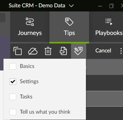Screen dimensions: 123x120
Task: Click the Tips tag icon
Action: point(69,22)
